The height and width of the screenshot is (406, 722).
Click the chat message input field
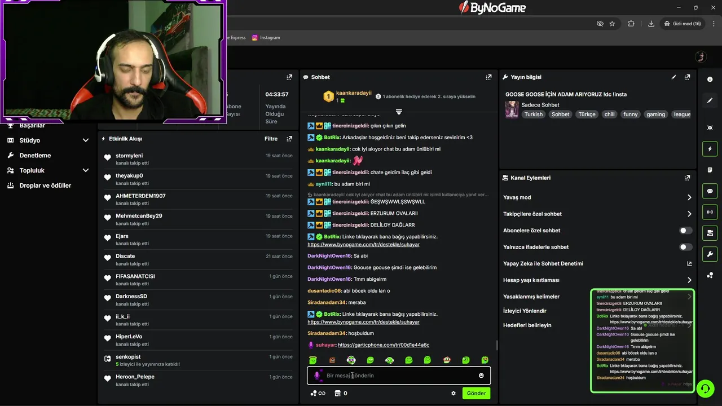pyautogui.click(x=399, y=376)
